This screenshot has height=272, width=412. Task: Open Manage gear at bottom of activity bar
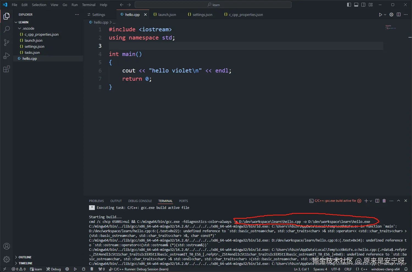point(6,259)
